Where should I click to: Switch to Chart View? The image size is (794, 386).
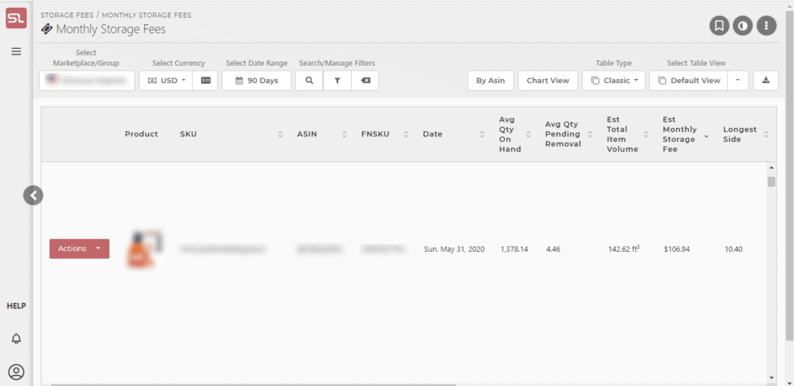point(548,81)
